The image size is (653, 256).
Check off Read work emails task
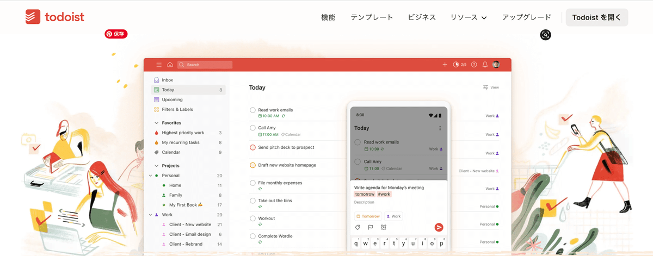point(252,110)
